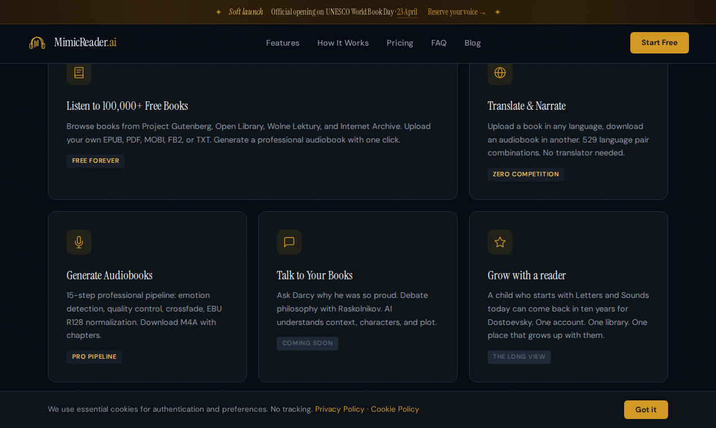Click the chat bubble icon for Talk to Your Books
The height and width of the screenshot is (428, 716).
click(289, 242)
